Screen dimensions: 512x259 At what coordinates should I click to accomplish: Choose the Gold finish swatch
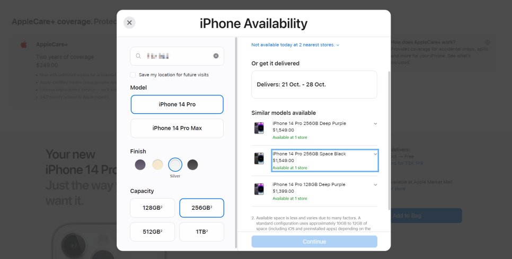coord(158,165)
